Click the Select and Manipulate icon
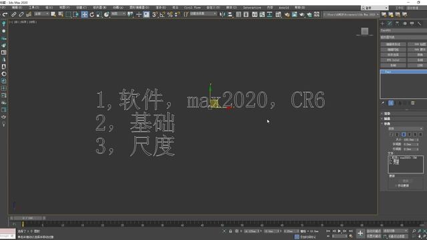Screen dimensions: 427x240 point(139,15)
